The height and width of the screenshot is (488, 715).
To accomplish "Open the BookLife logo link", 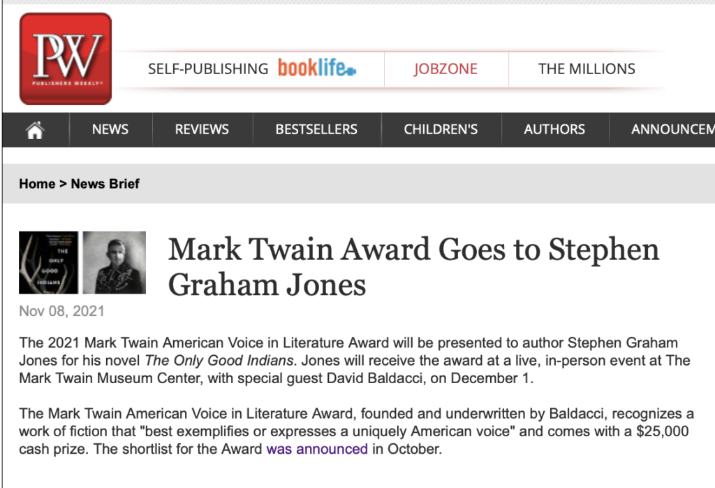I will [x=317, y=69].
